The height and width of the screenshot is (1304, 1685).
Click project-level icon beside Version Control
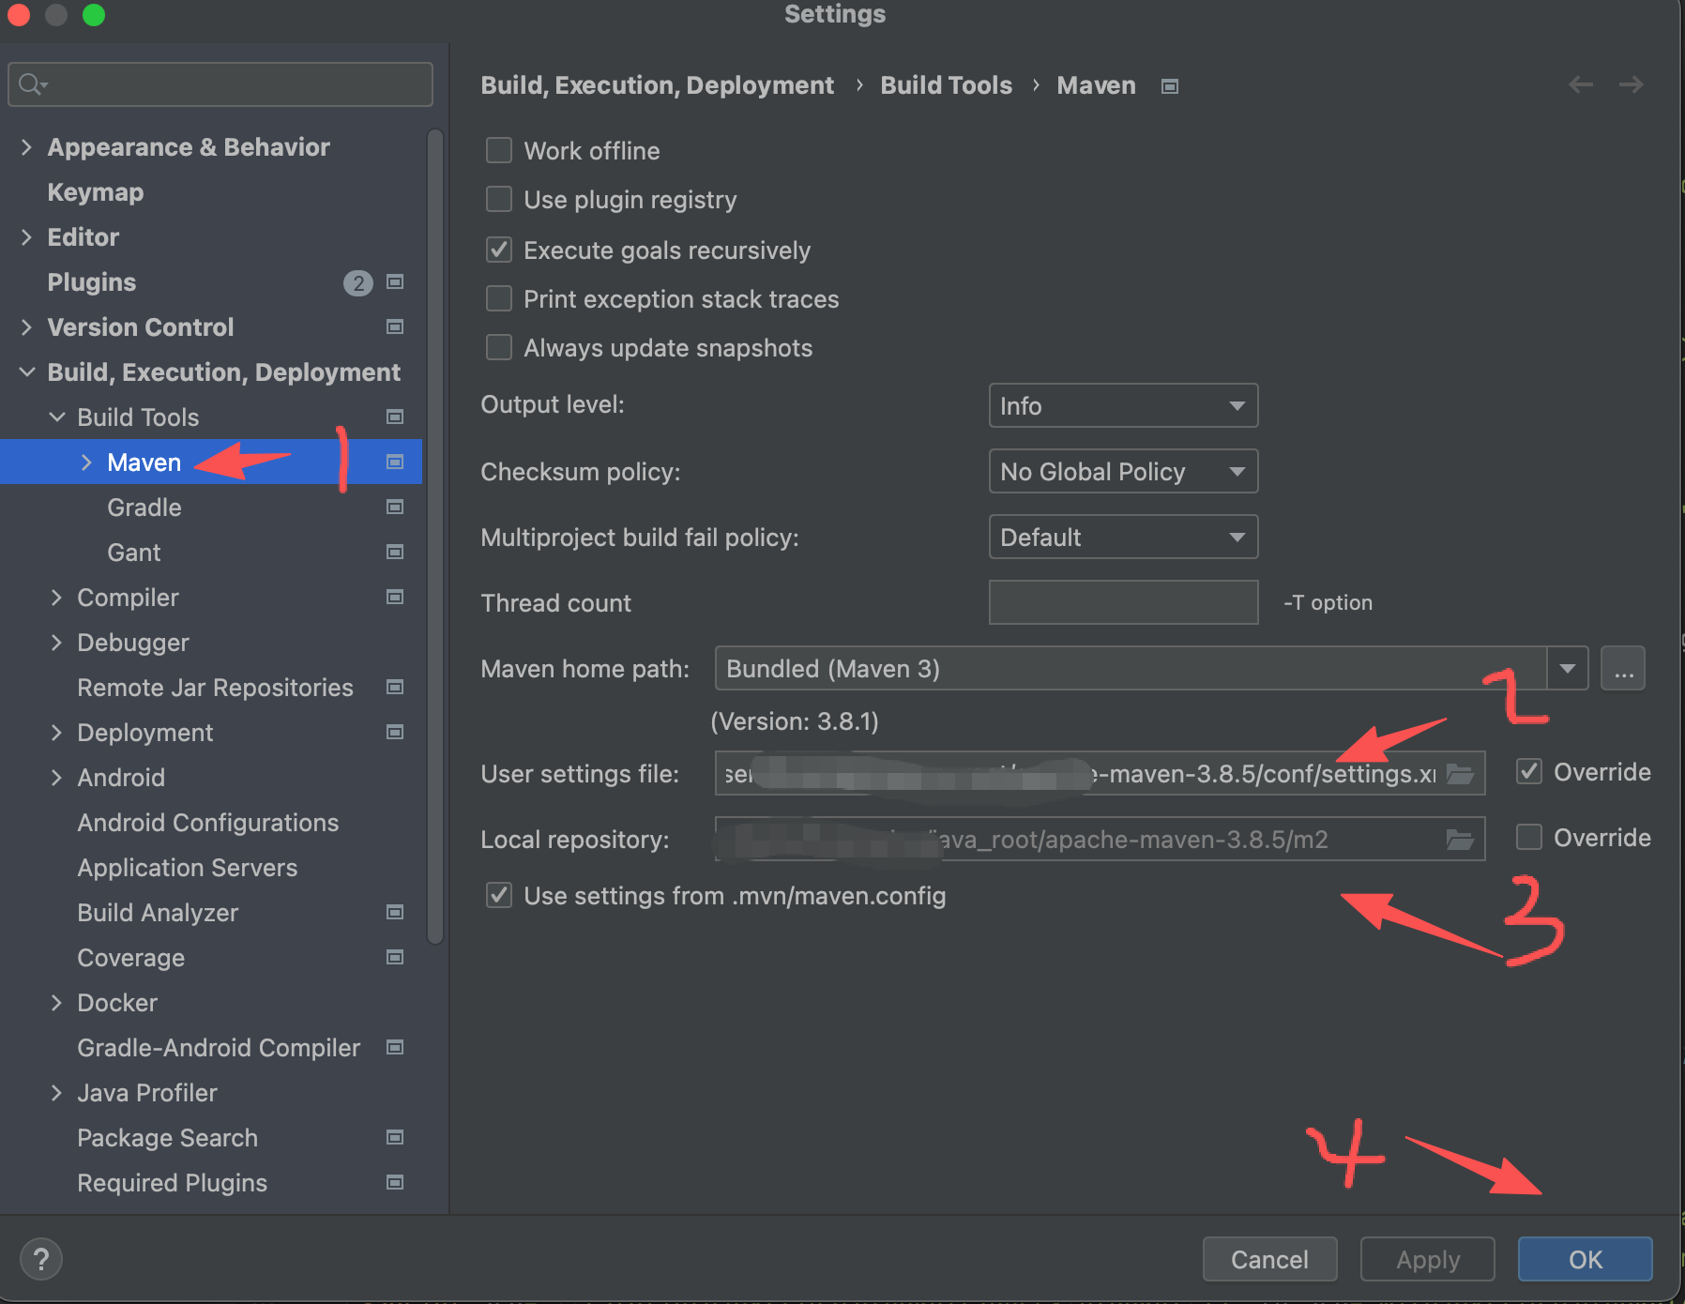[x=395, y=326]
